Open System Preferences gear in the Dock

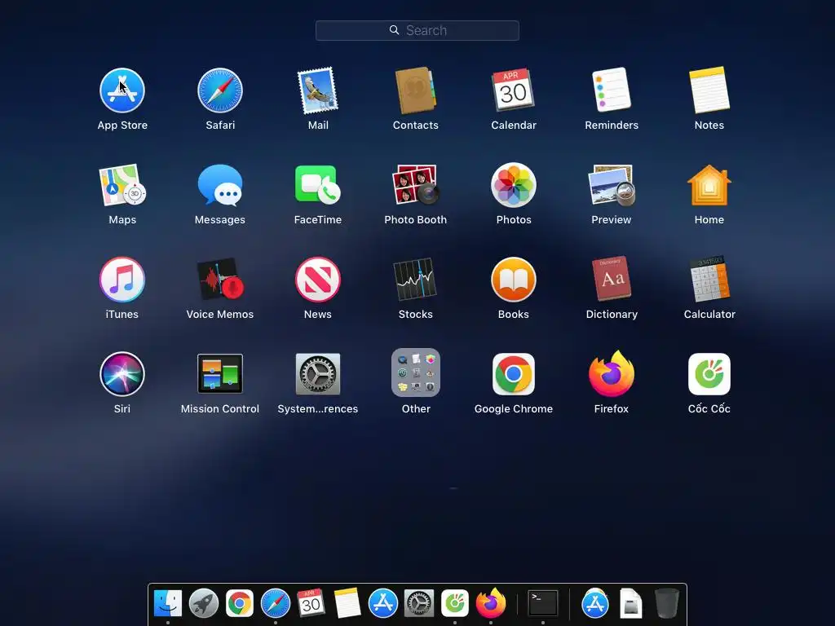pyautogui.click(x=418, y=603)
